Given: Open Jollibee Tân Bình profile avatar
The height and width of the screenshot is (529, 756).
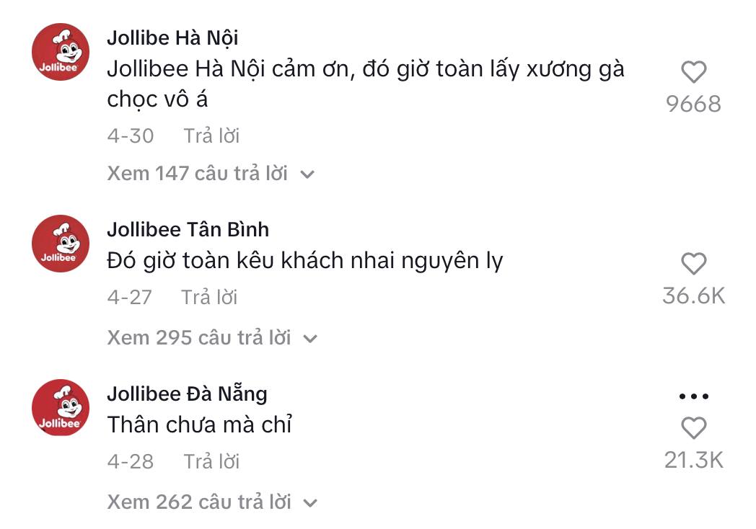Looking at the screenshot, I should click(61, 244).
